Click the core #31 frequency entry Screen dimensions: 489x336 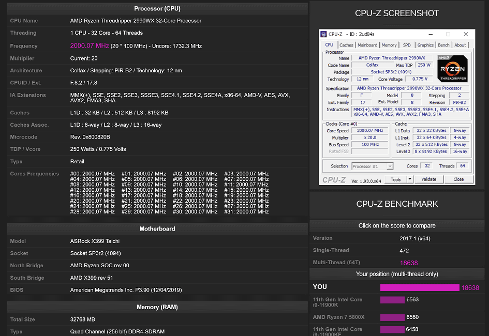[x=246, y=212]
